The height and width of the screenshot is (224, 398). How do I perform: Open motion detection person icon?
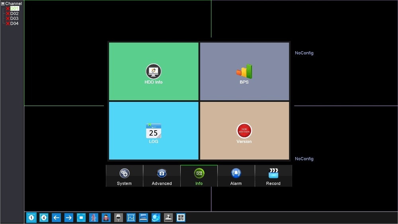(x=94, y=218)
